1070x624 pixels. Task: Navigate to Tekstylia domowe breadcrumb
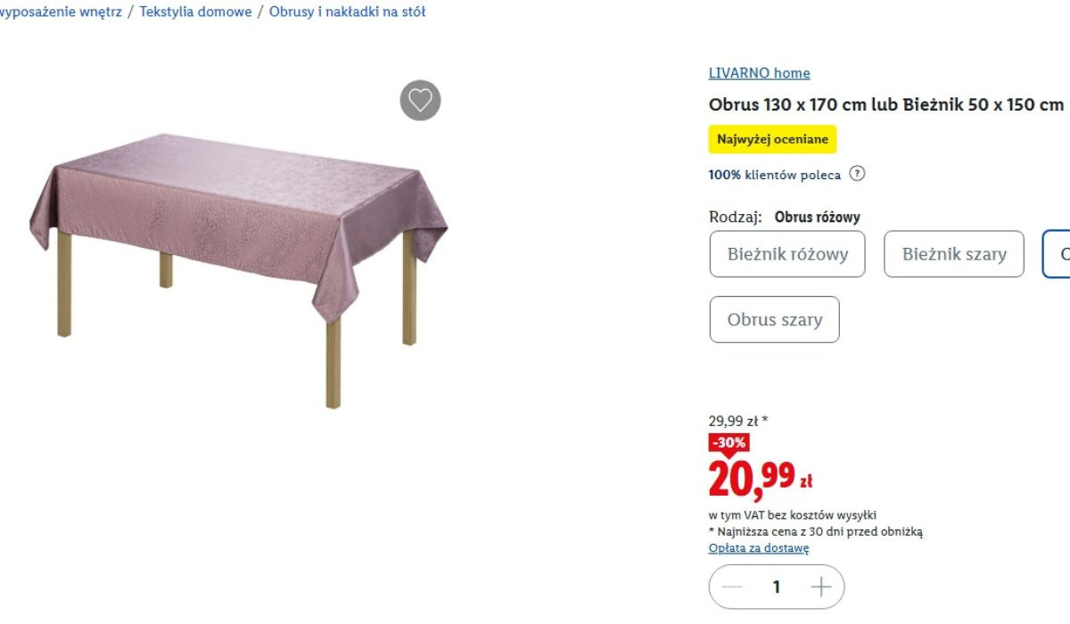(195, 12)
